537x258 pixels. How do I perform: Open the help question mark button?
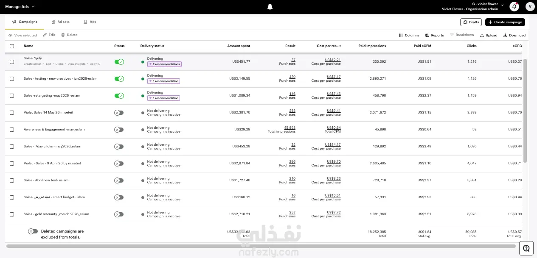(x=526, y=248)
